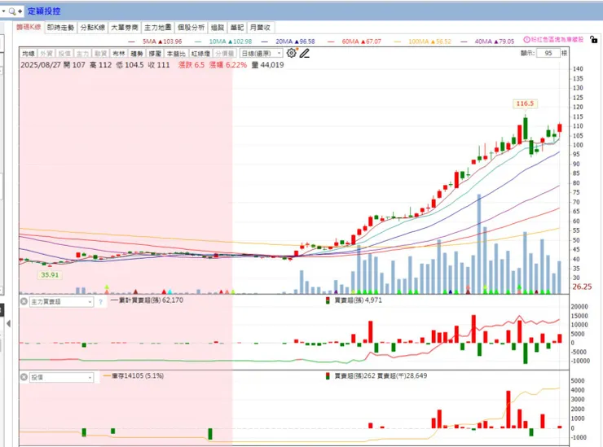
Task: Click the 庫存14105 (5.1%) legend
Action: click(134, 375)
